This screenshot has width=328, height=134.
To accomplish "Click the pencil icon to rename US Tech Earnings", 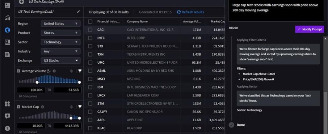I will [x=78, y=12].
